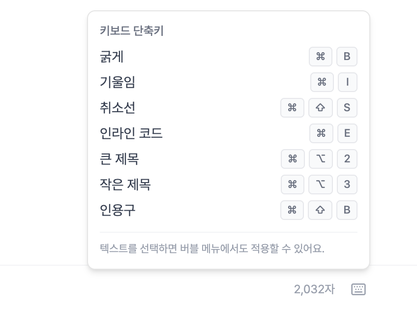Click the 3 key in 작은 제목 row
Viewport: 417px width, 310px height.
pyautogui.click(x=347, y=184)
